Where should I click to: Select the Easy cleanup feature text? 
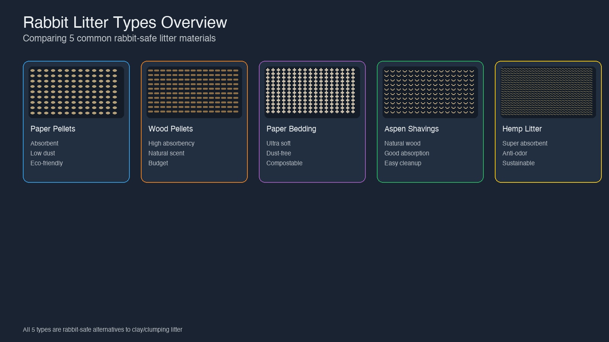coord(403,163)
